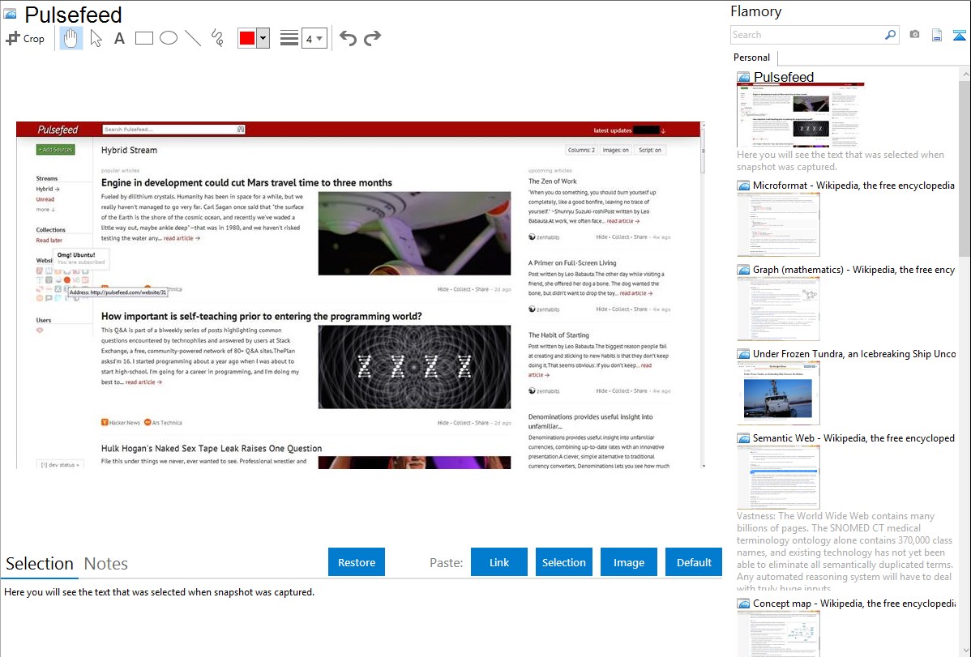Select the freehand scribble tool
971x657 pixels.
tap(217, 38)
